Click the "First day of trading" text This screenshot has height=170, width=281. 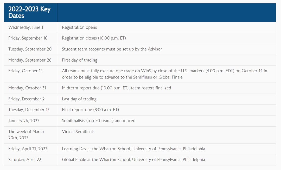80,60
